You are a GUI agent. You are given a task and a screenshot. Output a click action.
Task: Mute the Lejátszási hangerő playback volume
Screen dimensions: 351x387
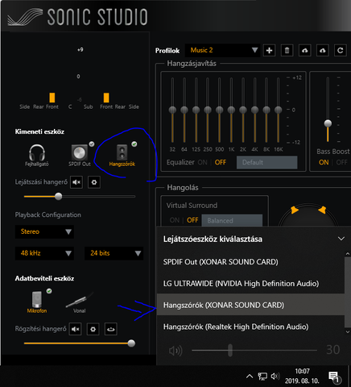coord(76,182)
